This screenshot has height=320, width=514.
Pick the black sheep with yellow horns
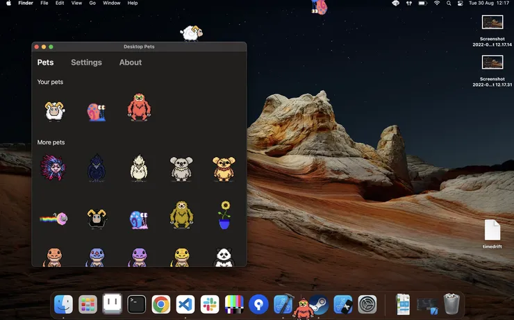pyautogui.click(x=97, y=219)
